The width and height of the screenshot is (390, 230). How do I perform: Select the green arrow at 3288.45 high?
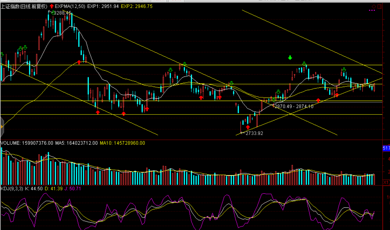53,13
